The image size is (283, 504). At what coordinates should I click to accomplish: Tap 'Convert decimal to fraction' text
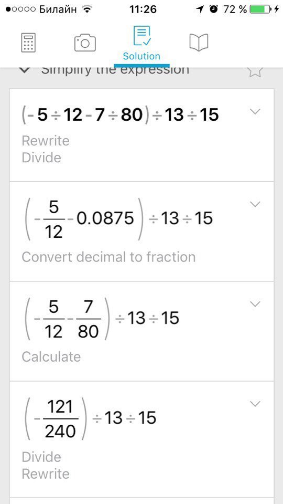click(x=108, y=257)
